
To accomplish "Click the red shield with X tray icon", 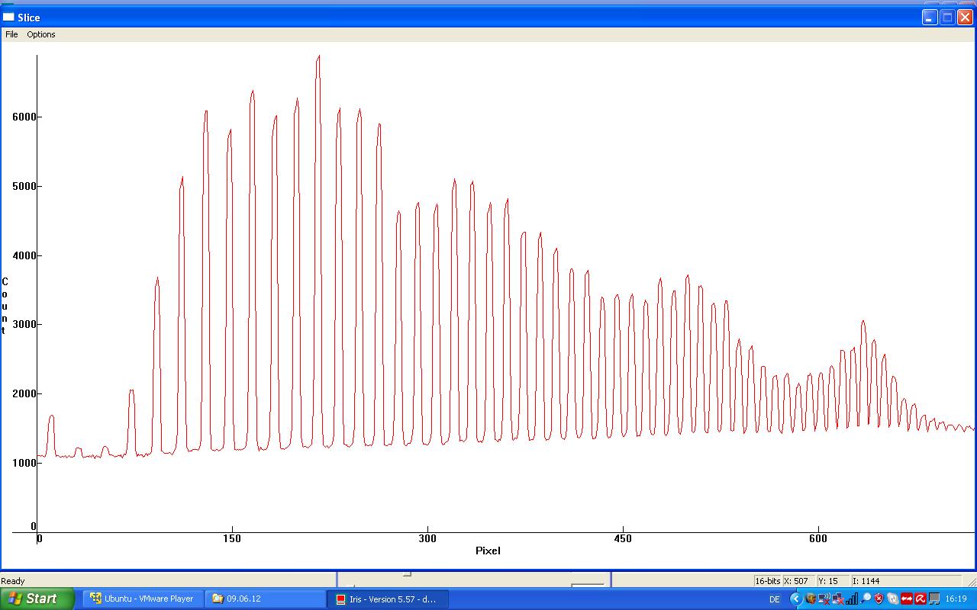I will 879,599.
